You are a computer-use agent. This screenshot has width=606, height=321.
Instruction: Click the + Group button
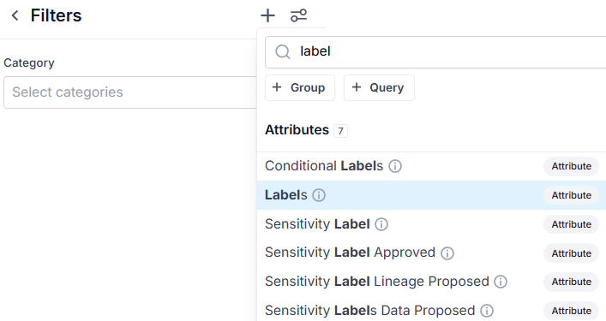[300, 87]
